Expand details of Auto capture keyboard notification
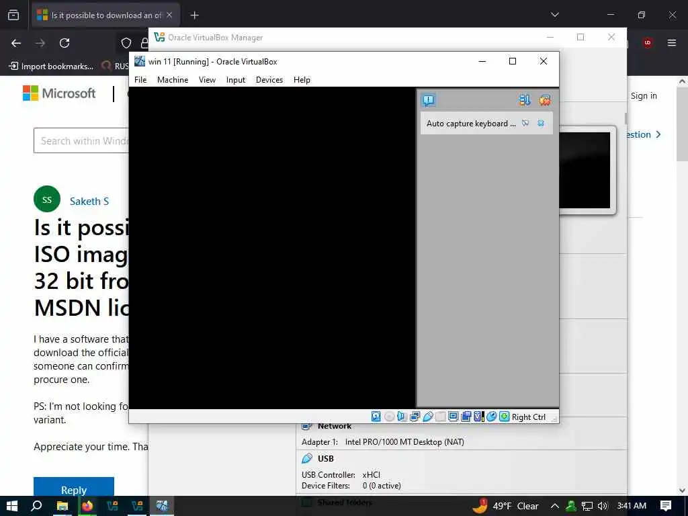The image size is (688, 516). 525,124
